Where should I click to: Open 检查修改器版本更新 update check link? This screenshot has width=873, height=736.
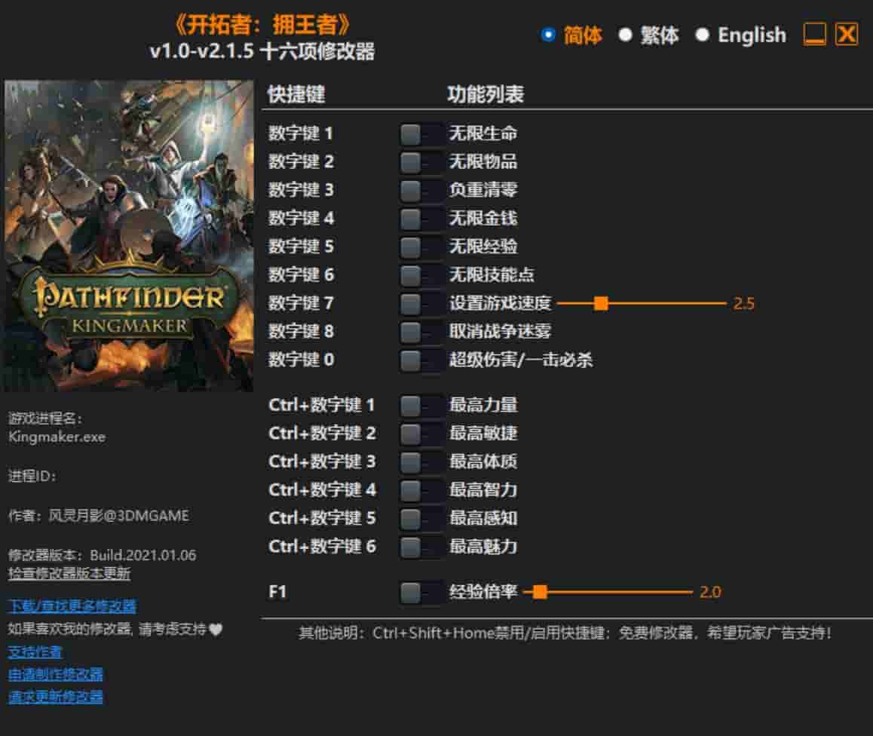[x=68, y=574]
